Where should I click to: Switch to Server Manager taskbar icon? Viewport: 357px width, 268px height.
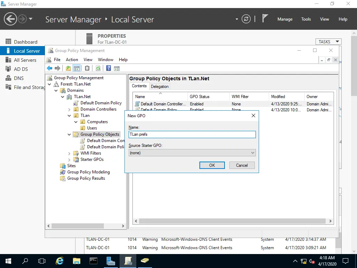111,261
